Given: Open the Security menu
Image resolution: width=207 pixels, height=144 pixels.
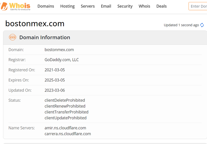Looking at the screenshot, I should point(125,6).
